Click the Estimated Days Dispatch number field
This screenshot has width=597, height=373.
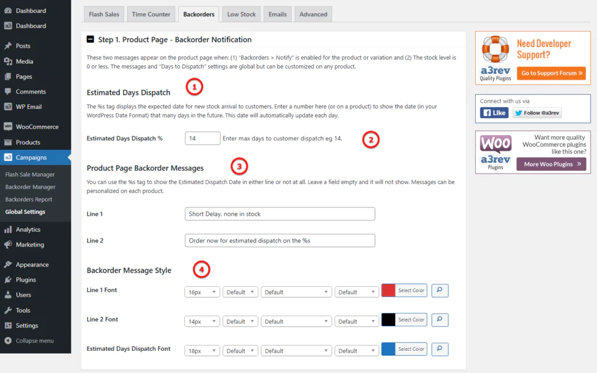[202, 138]
